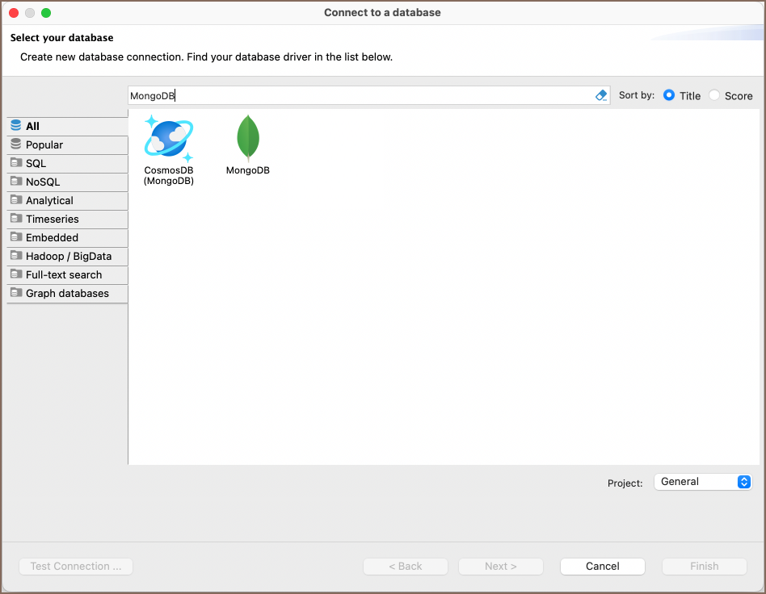This screenshot has width=766, height=594.
Task: Click into the driver search field
Action: point(360,95)
